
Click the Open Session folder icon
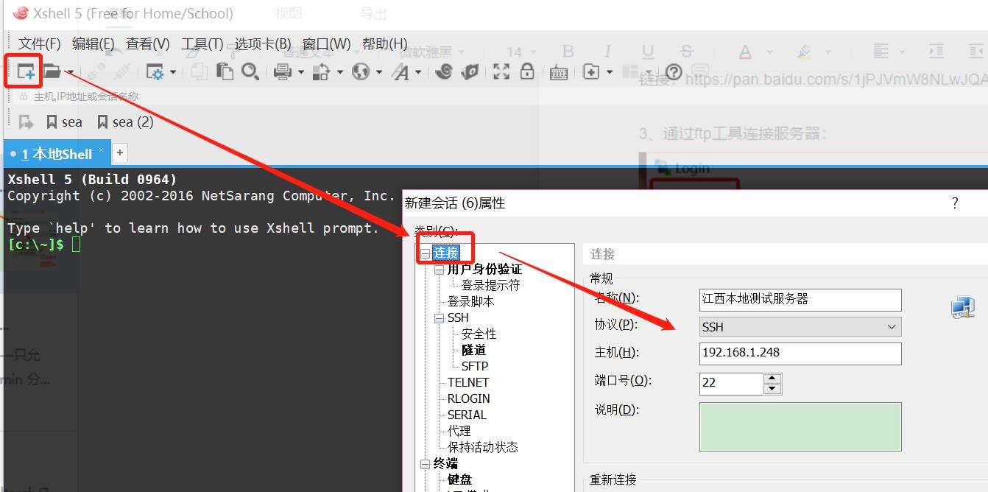point(52,71)
